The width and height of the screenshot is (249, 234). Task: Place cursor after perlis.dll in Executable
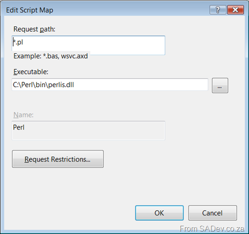coord(75,85)
